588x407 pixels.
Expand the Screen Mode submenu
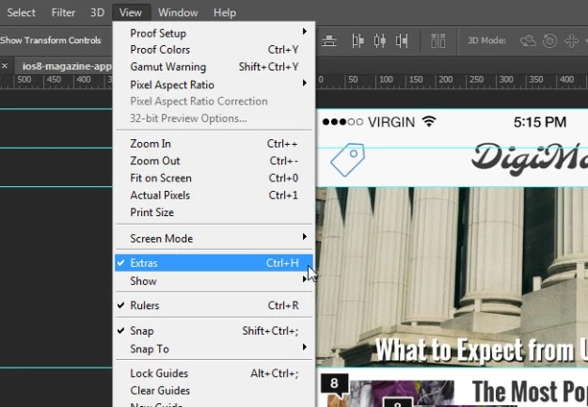(214, 239)
